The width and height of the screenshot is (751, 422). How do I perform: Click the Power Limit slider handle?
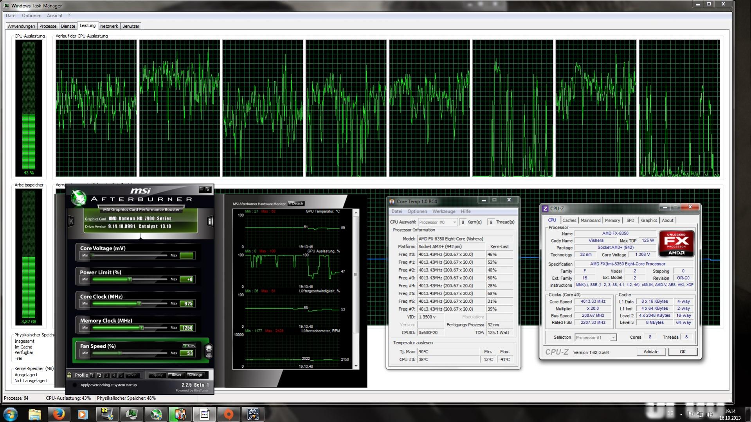[130, 279]
